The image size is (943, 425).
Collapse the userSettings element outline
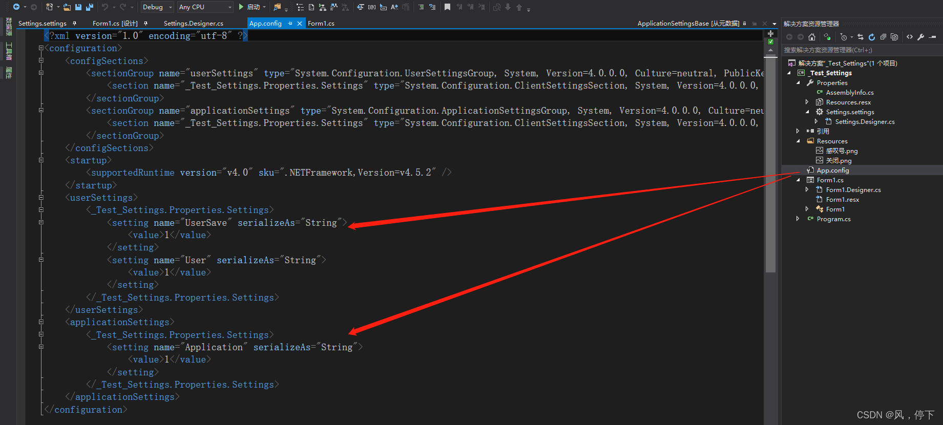(41, 198)
